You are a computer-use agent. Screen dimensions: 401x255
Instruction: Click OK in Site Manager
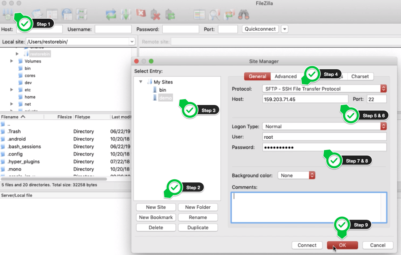pyautogui.click(x=342, y=245)
